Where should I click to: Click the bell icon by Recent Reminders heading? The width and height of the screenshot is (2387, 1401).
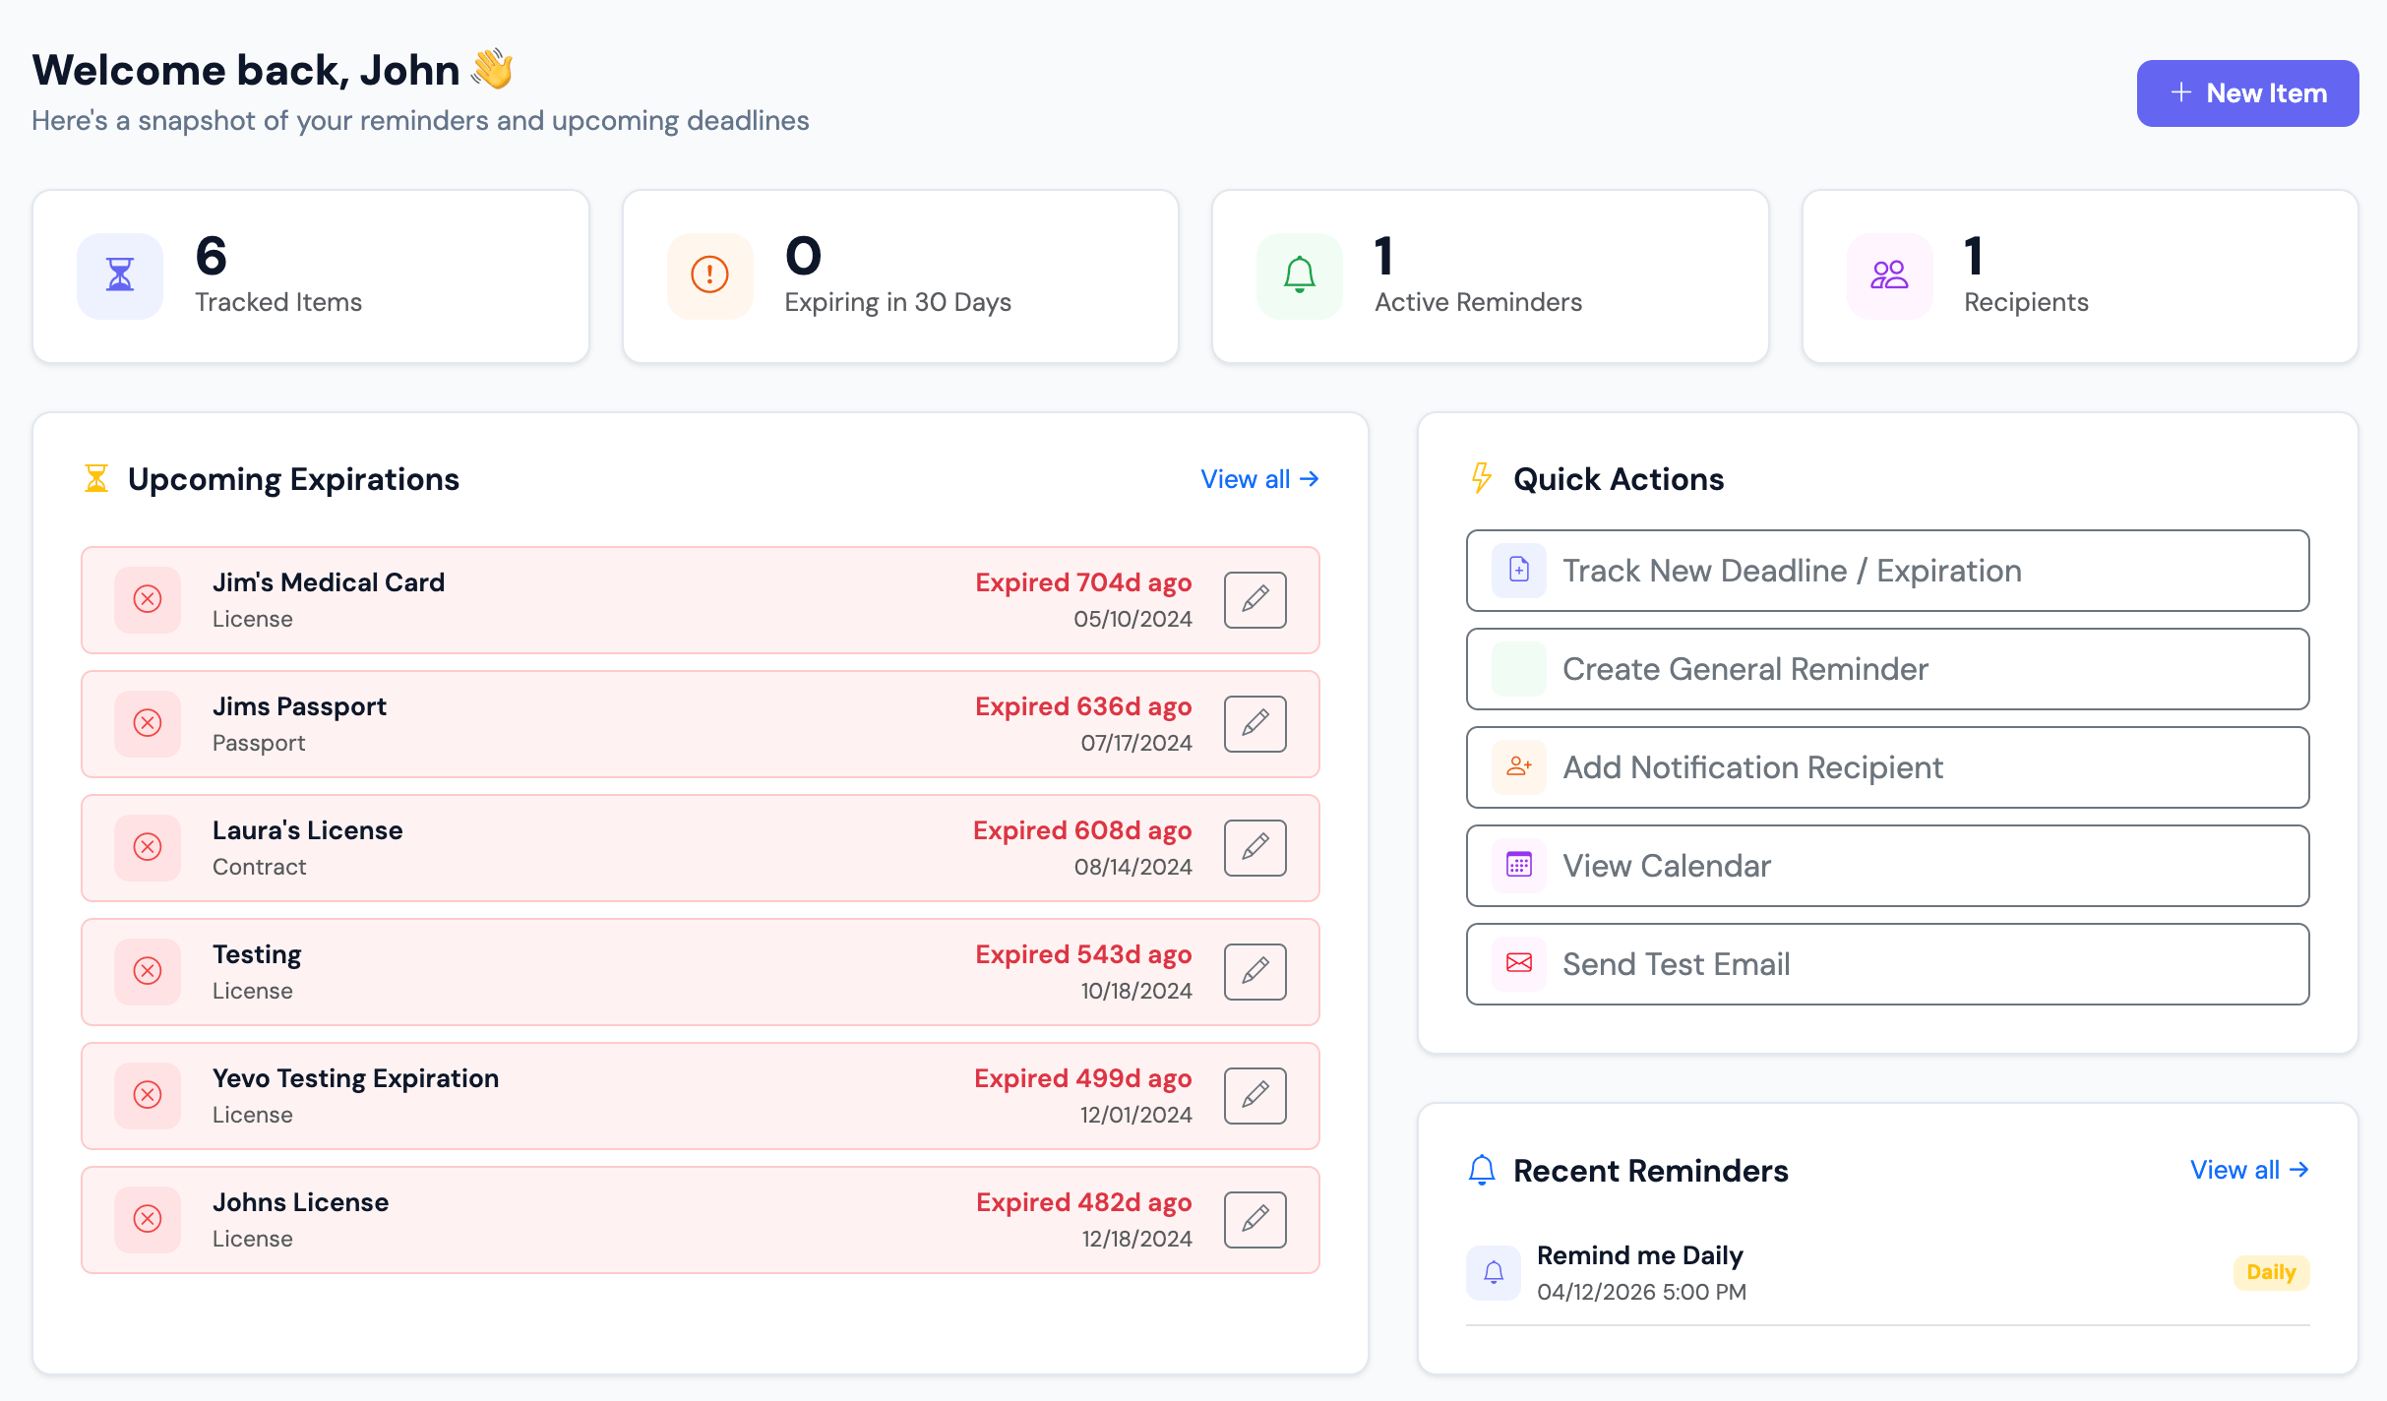pyautogui.click(x=1482, y=1171)
